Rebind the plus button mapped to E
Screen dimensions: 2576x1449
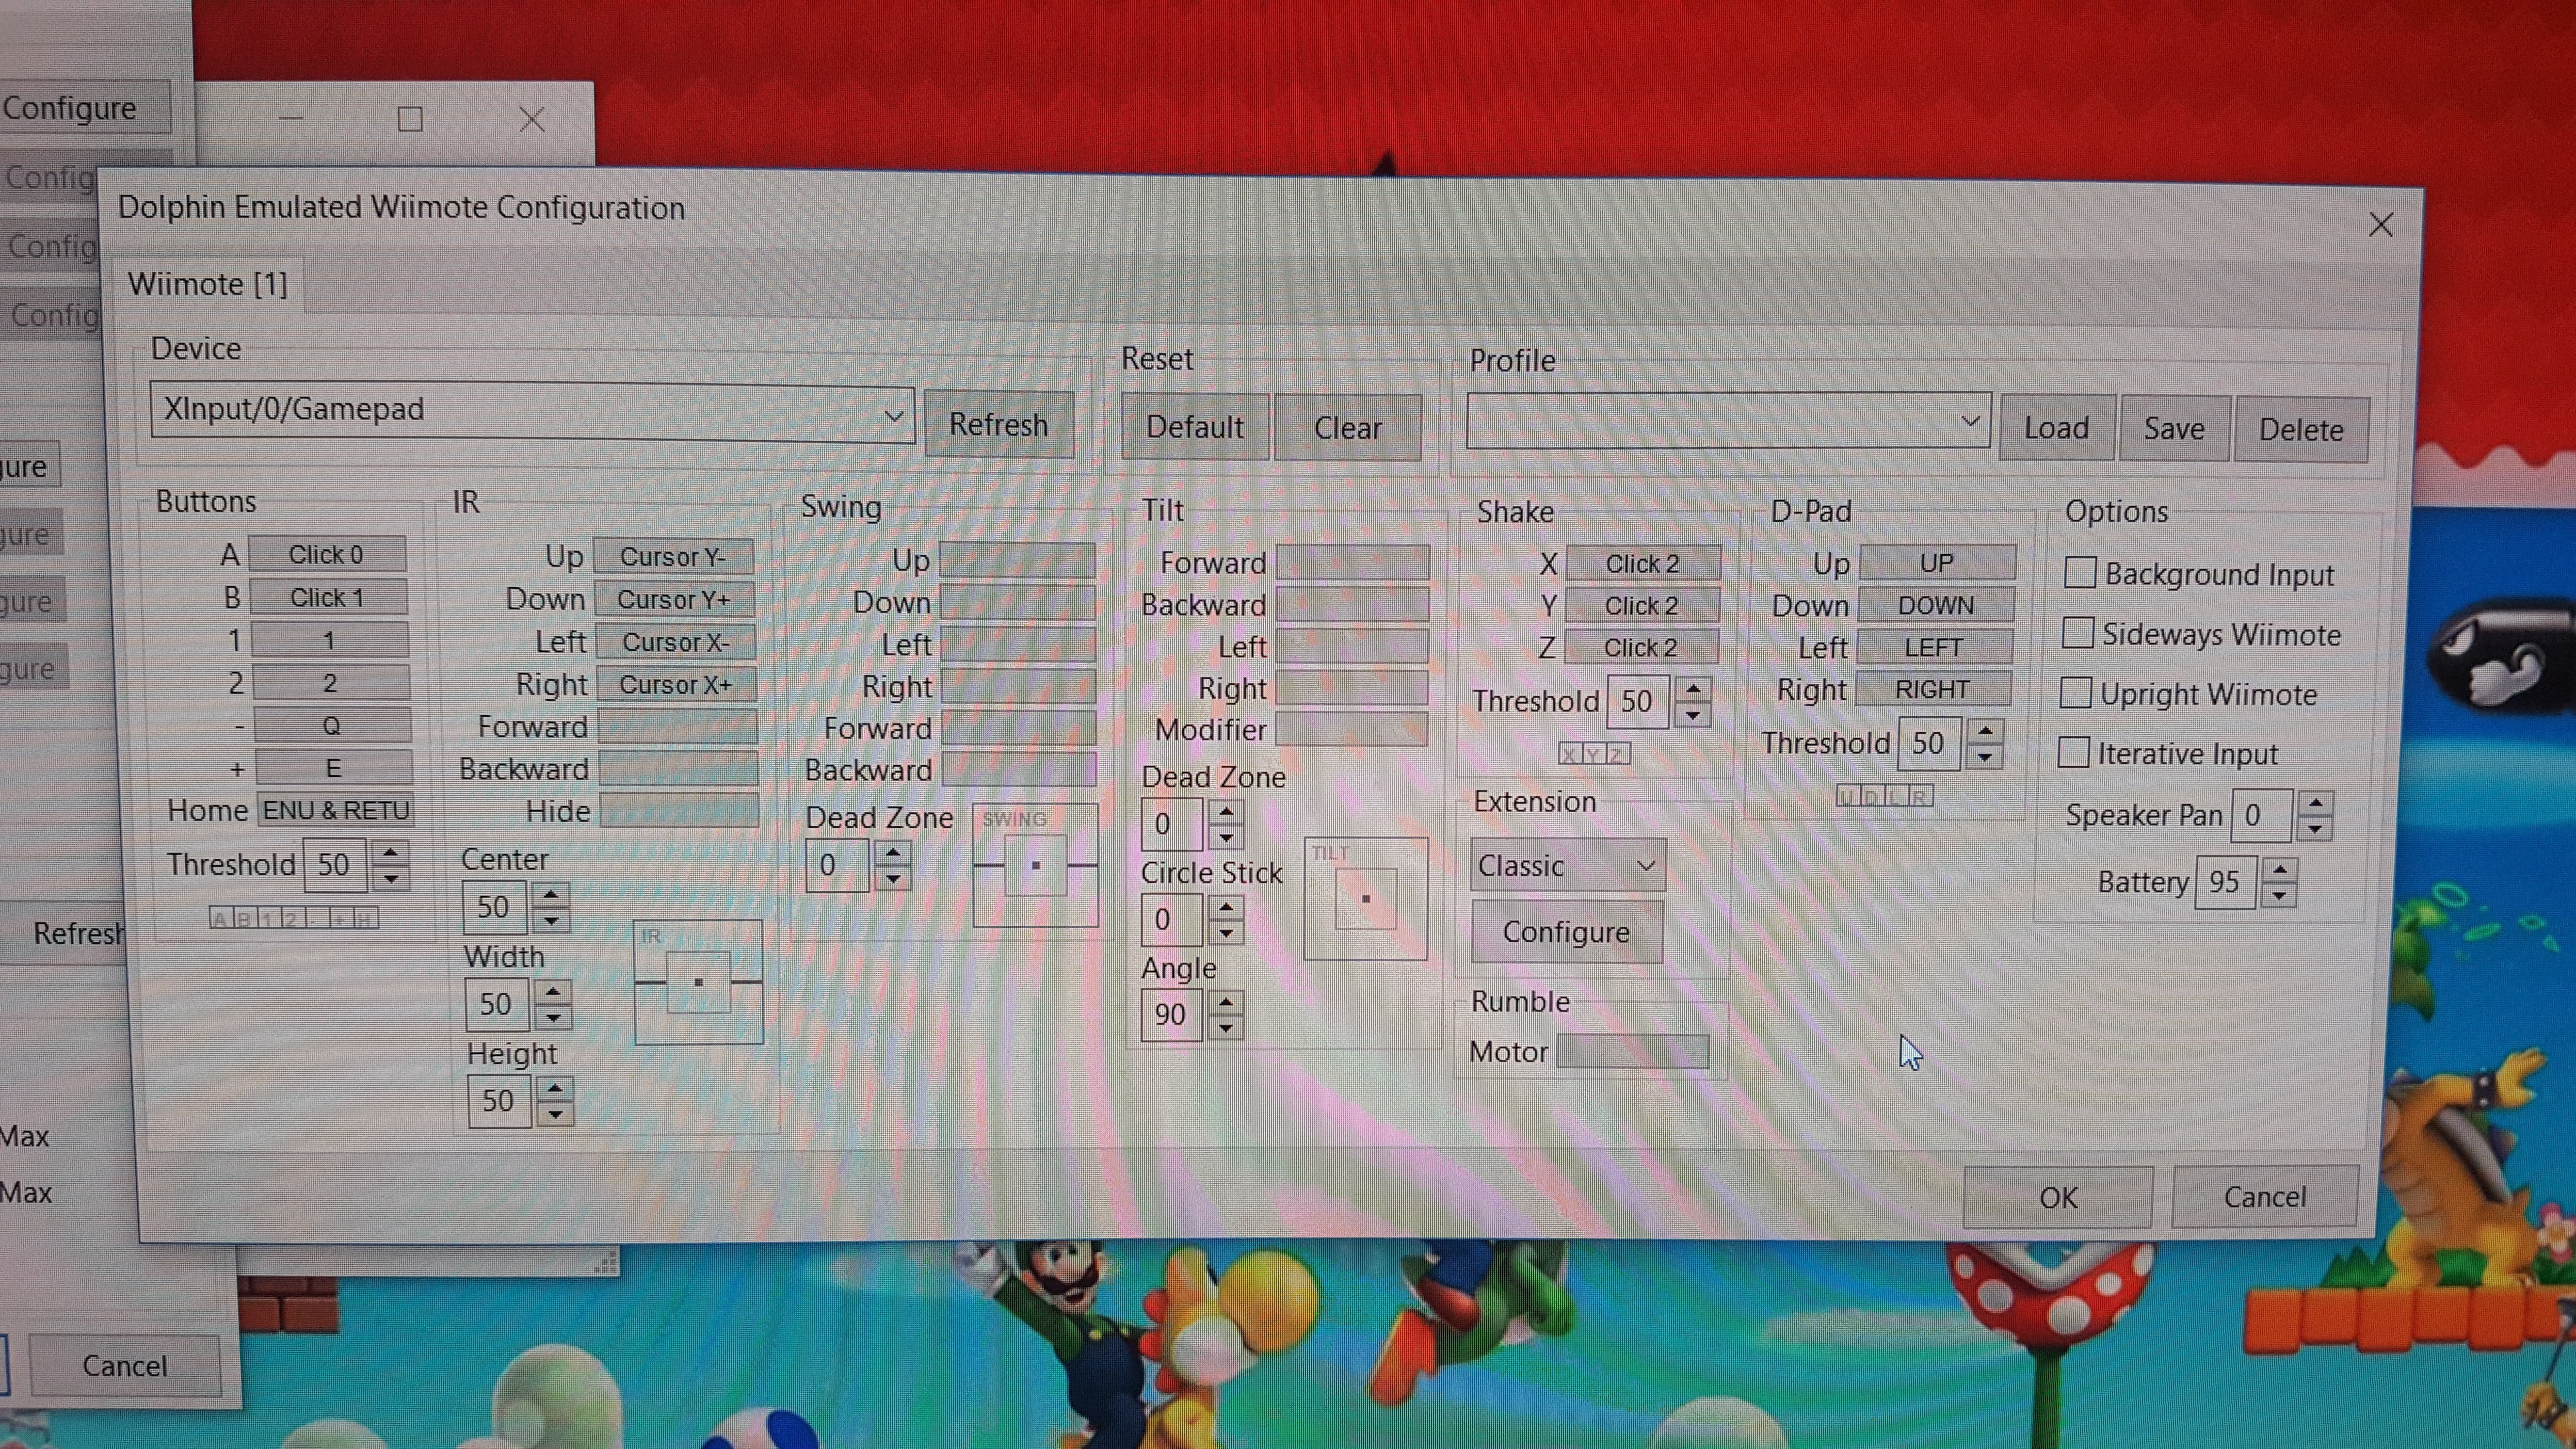333,768
